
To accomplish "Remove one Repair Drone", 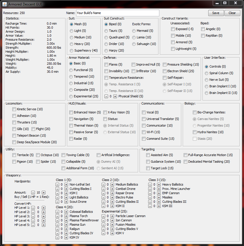I will pyautogui.click(x=104, y=193).
